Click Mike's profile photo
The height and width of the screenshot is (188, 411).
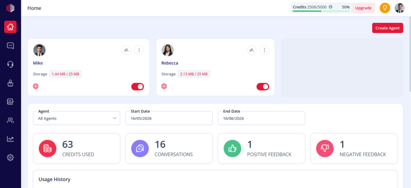pyautogui.click(x=39, y=50)
